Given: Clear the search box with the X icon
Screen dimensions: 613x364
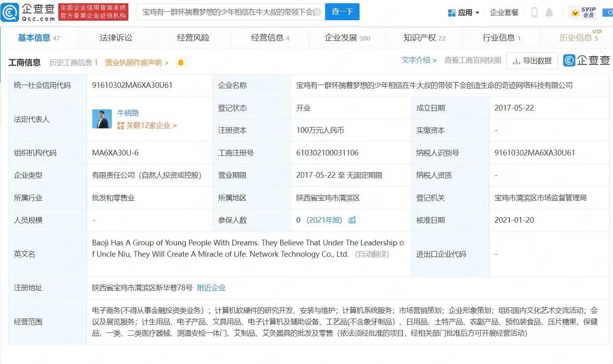Looking at the screenshot, I should coord(318,12).
